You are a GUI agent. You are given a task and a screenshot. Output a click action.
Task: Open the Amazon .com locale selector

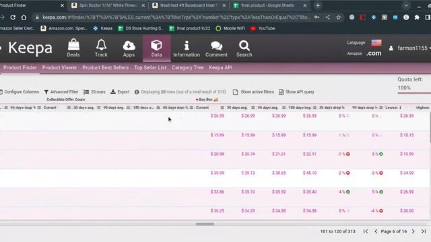[x=374, y=53]
